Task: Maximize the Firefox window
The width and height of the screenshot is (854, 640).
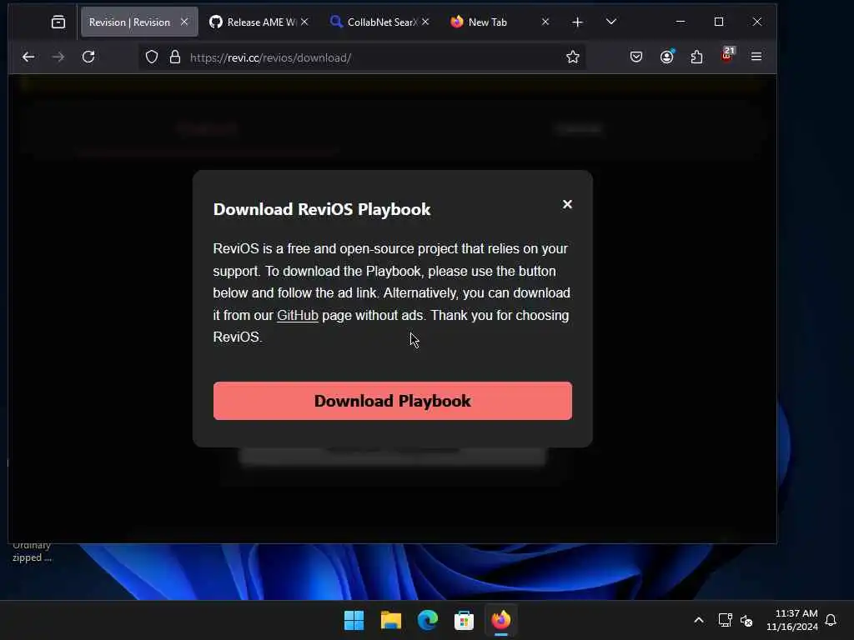Action: (x=719, y=22)
